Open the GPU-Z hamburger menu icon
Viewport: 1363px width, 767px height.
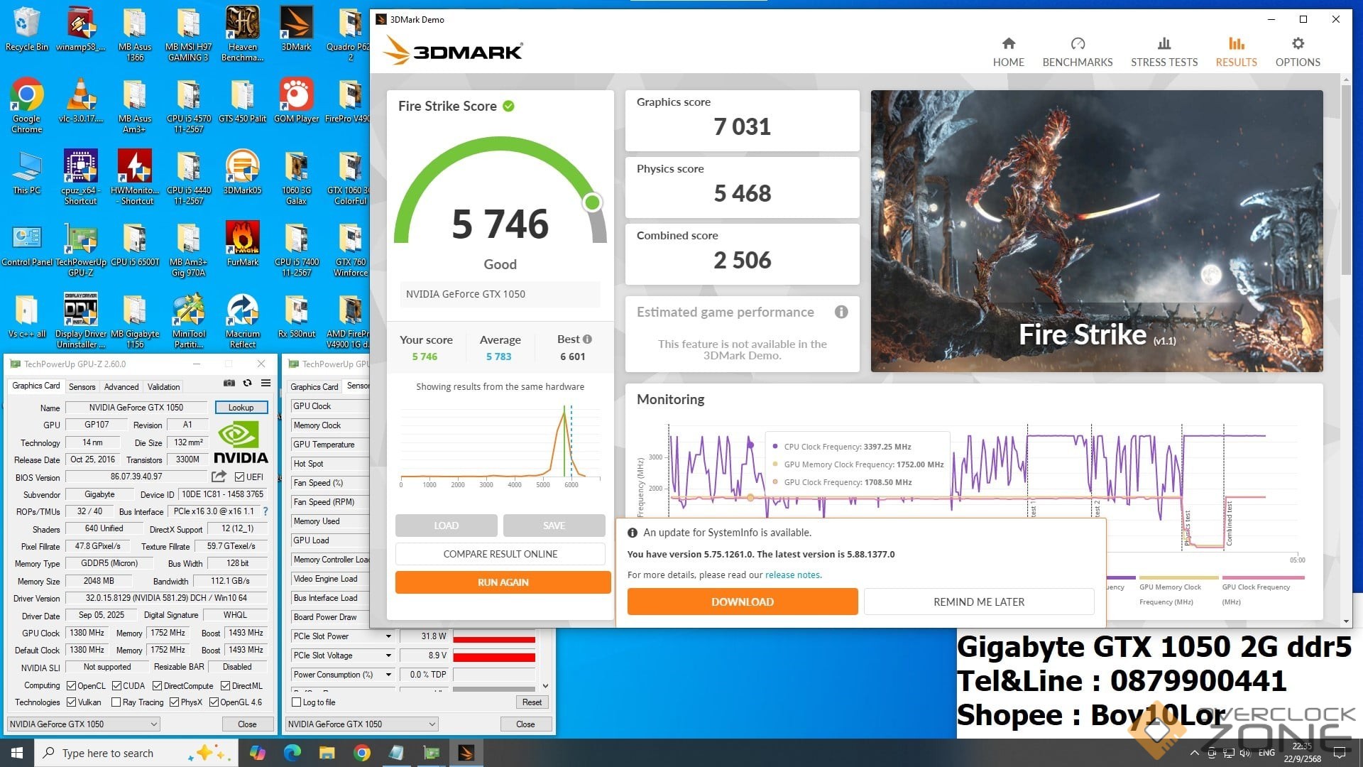pyautogui.click(x=266, y=383)
